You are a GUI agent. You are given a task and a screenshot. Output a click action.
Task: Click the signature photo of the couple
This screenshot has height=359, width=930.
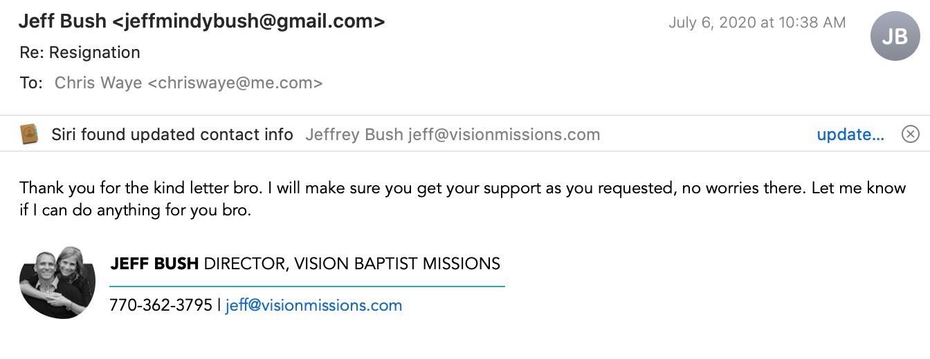pyautogui.click(x=57, y=282)
